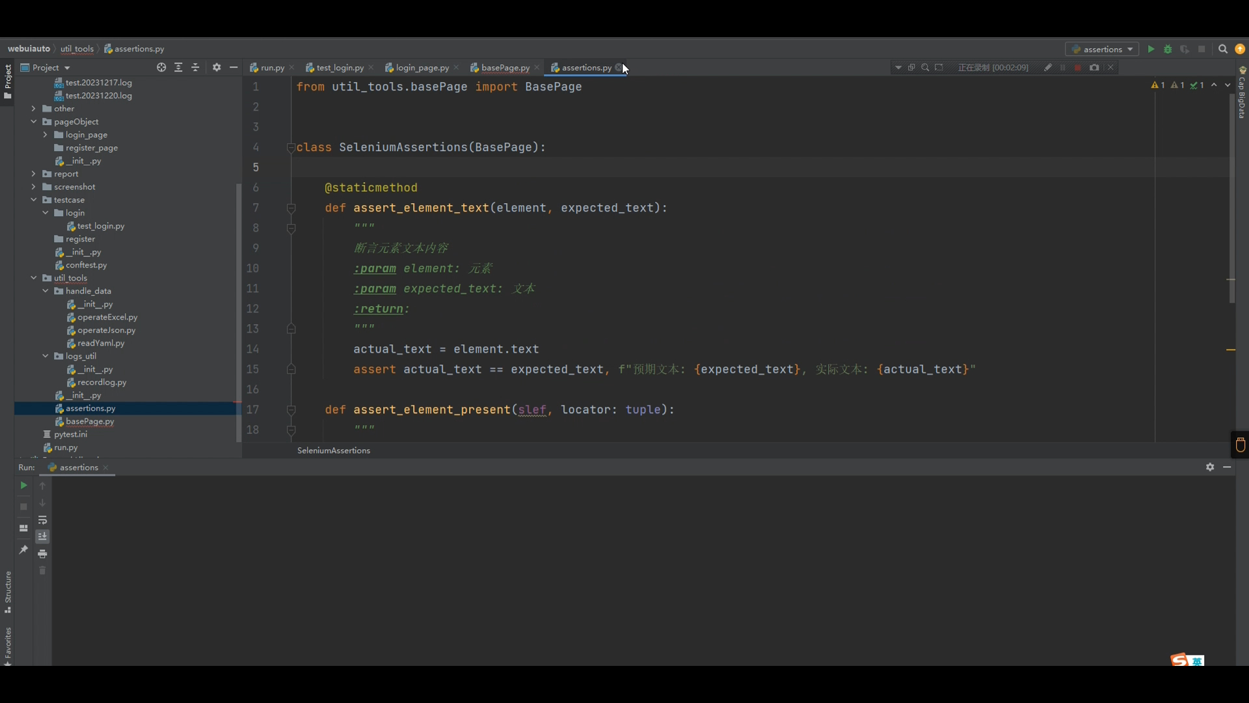Screen dimensions: 1249x703
Task: Close the assertions.py editor tab
Action: click(619, 68)
